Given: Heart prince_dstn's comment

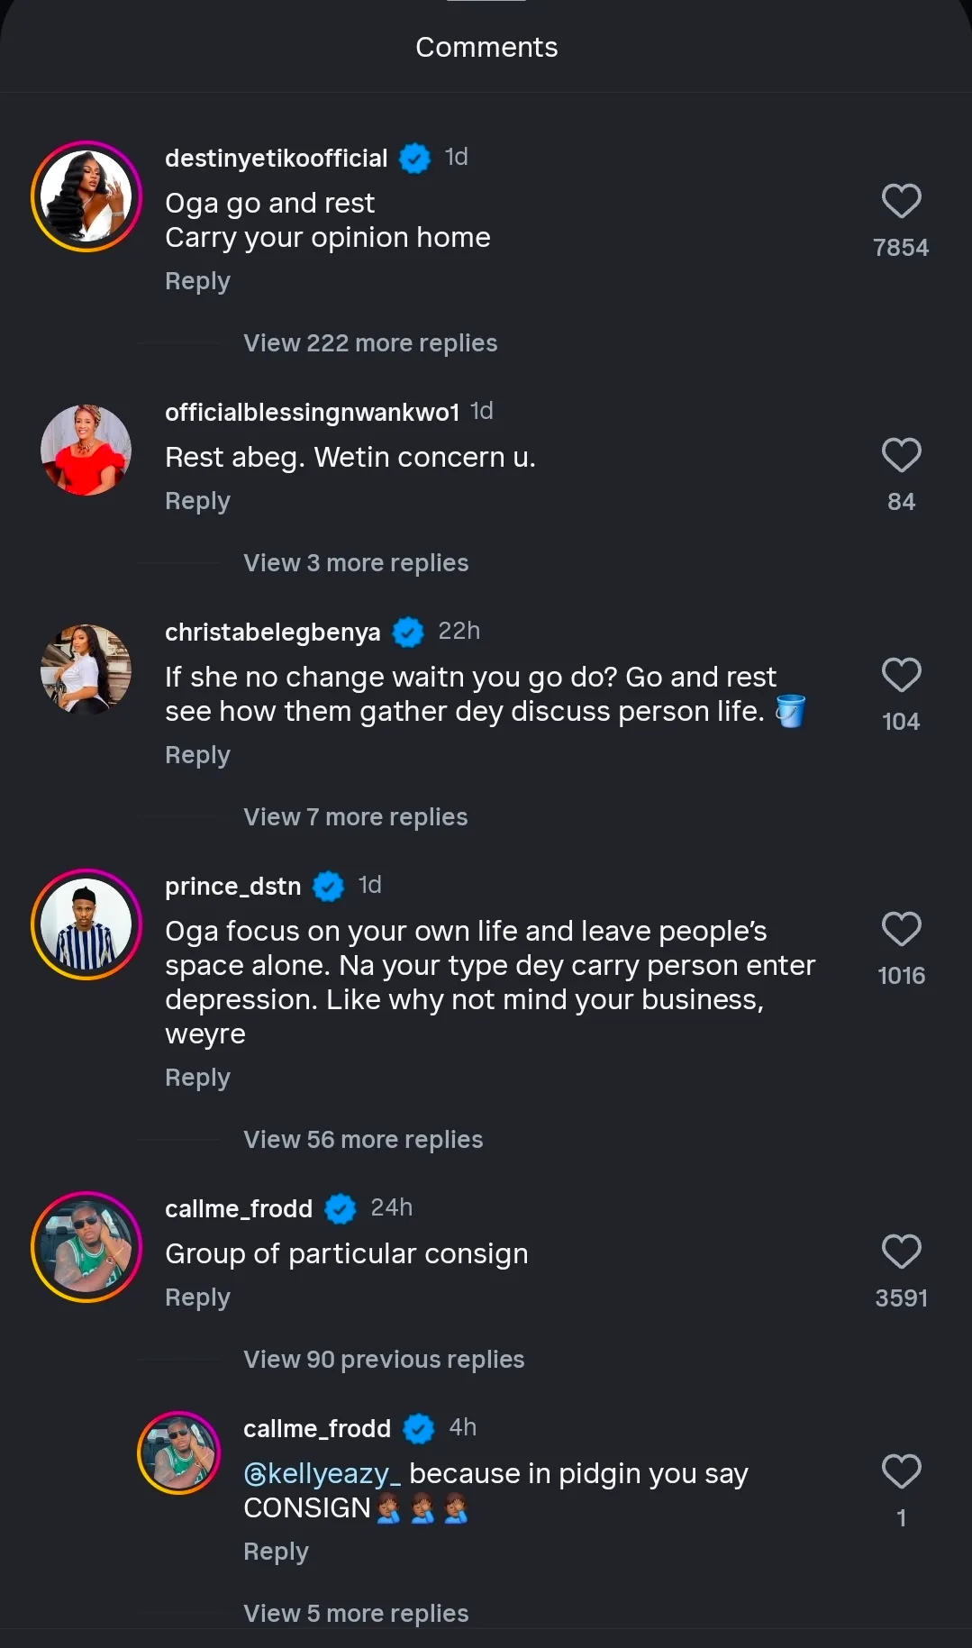Looking at the screenshot, I should click(x=901, y=929).
